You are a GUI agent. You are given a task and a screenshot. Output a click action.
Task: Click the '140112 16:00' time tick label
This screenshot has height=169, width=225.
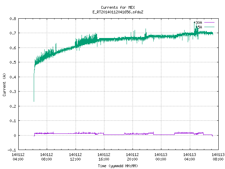104,157
